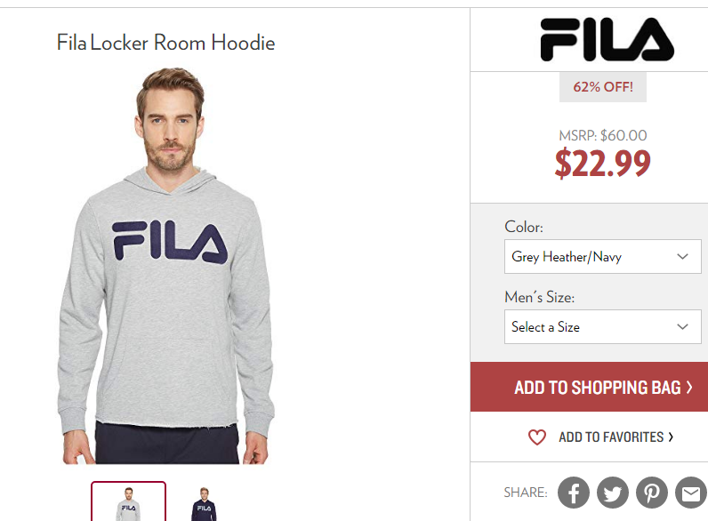The height and width of the screenshot is (521, 708).
Task: Click the Fila Locker Room Hoodie title
Action: 165,43
